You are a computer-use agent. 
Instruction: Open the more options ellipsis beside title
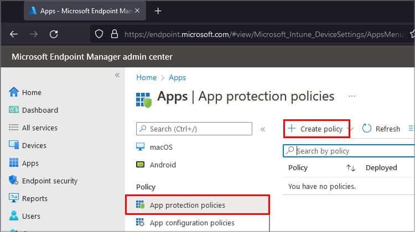coord(352,96)
